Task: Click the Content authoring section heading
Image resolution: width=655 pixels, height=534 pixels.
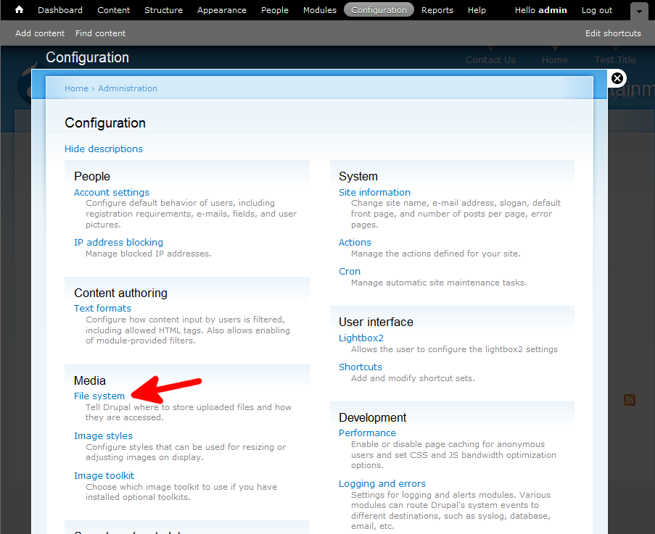Action: click(x=120, y=293)
